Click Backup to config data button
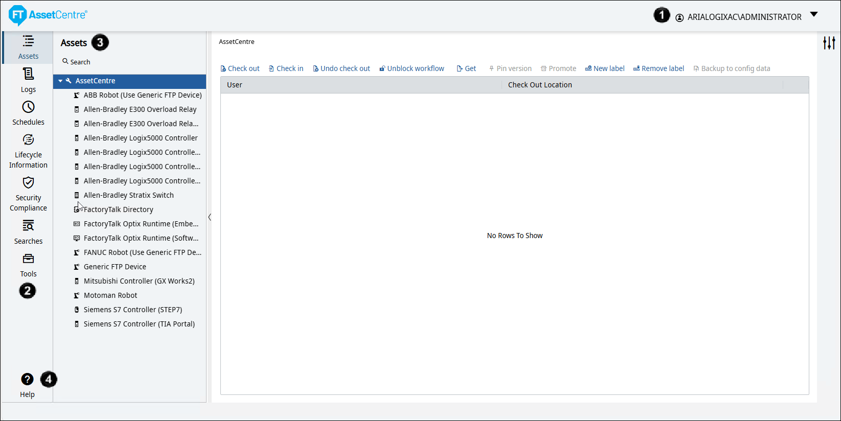841x421 pixels. pos(732,68)
